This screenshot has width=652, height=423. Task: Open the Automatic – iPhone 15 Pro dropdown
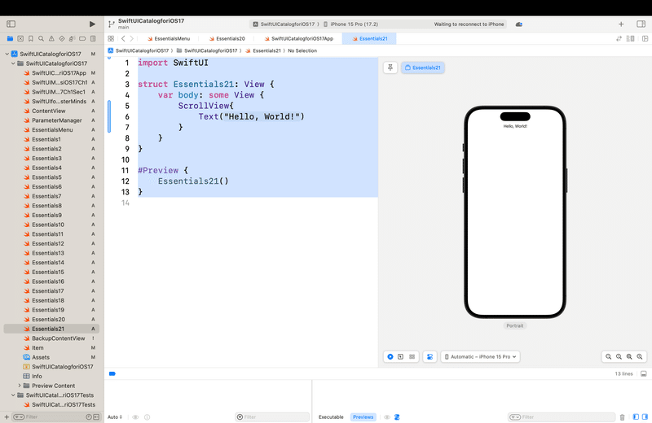click(x=481, y=356)
